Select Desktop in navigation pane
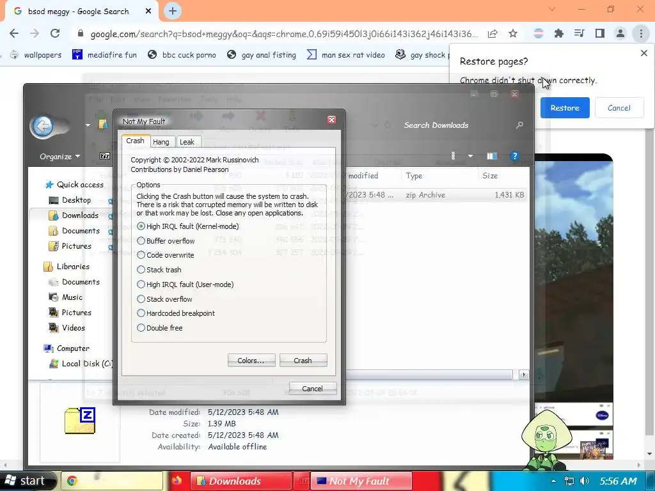This screenshot has width=655, height=491. click(x=70, y=200)
